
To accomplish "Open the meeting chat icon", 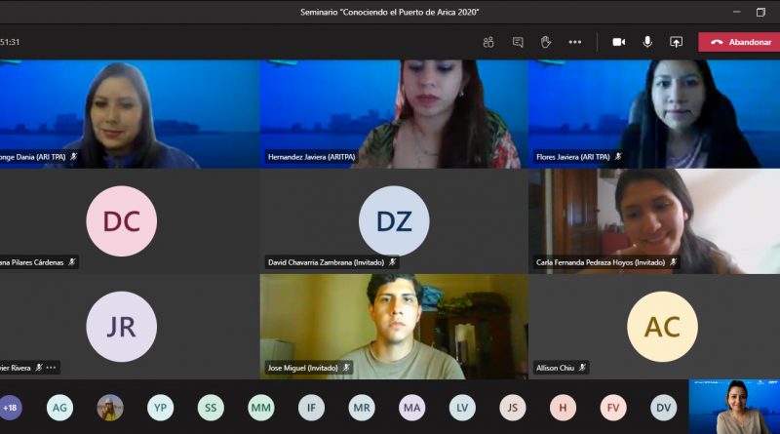I will 518,42.
